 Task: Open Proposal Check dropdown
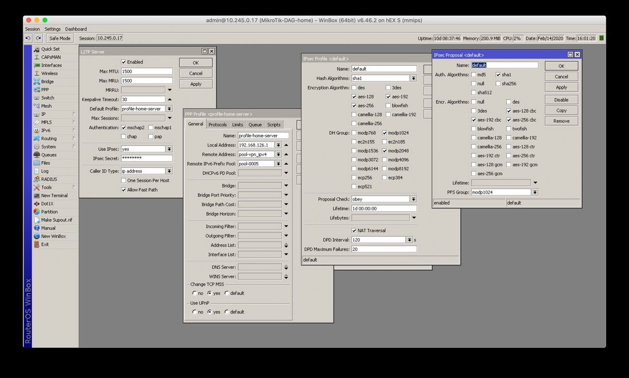[414, 199]
